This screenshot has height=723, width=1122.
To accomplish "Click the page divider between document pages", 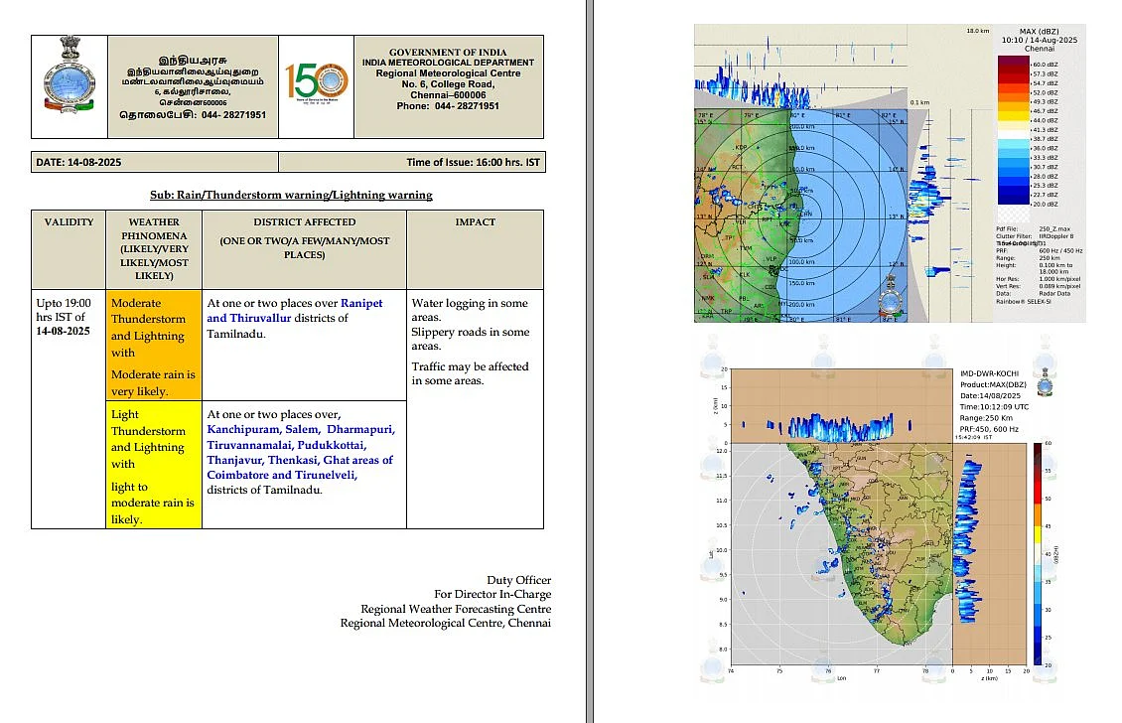I will [590, 361].
